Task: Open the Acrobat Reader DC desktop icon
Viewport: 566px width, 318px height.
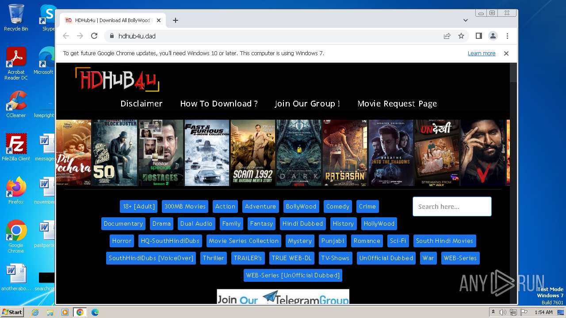Action: 16,64
